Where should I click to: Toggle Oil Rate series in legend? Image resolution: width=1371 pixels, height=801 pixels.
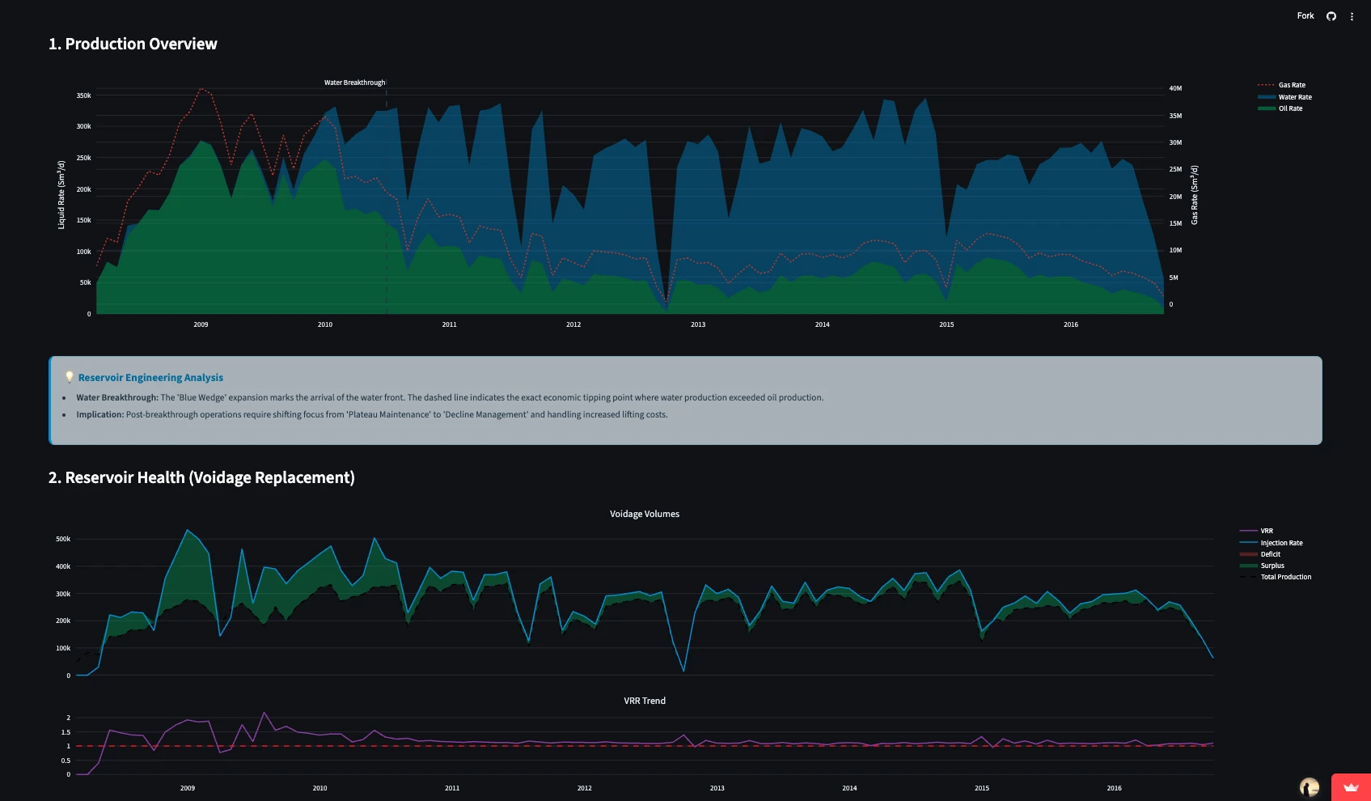click(x=1280, y=108)
